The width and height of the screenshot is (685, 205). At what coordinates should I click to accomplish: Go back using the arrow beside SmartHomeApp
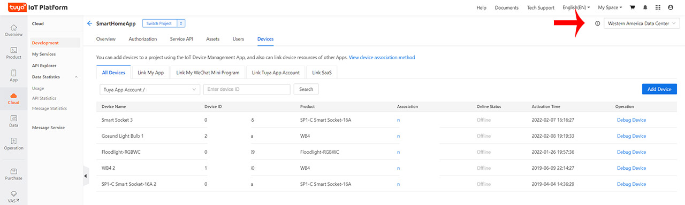89,23
